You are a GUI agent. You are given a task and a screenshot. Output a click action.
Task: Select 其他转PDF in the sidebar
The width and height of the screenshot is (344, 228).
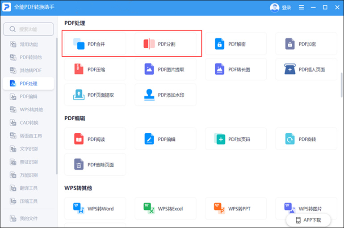click(x=29, y=71)
